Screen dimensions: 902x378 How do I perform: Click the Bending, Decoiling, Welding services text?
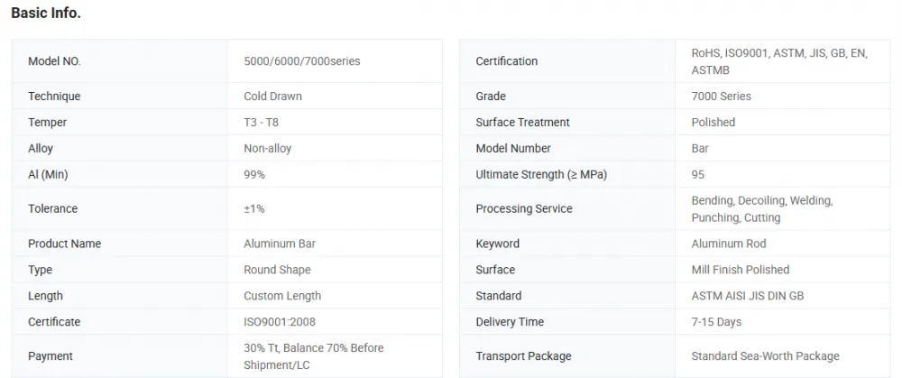click(762, 209)
